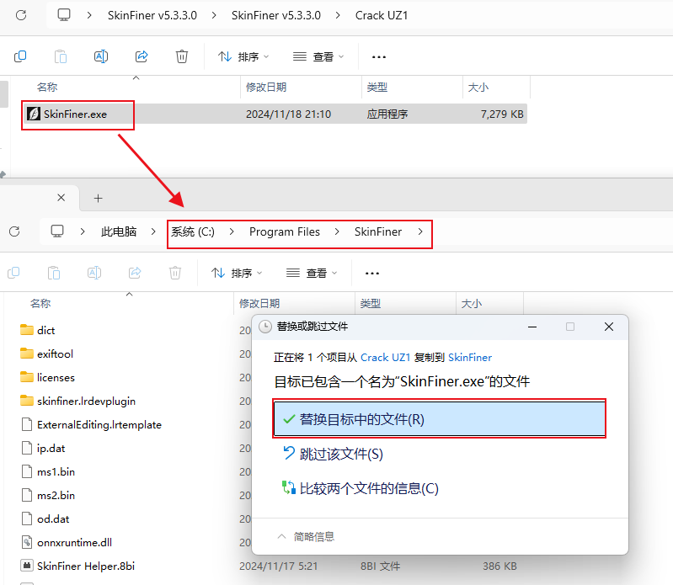This screenshot has width=673, height=585.
Task: Click 修改日期 column header in lower window
Action: (259, 303)
